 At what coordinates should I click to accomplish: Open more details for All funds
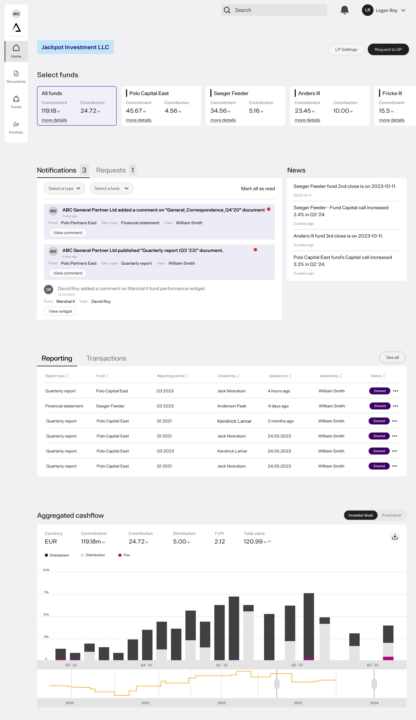[54, 120]
